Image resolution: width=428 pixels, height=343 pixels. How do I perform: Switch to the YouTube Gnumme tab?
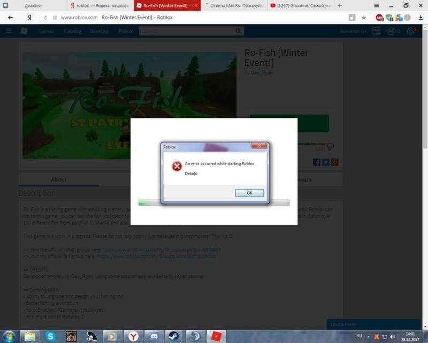pyautogui.click(x=301, y=5)
